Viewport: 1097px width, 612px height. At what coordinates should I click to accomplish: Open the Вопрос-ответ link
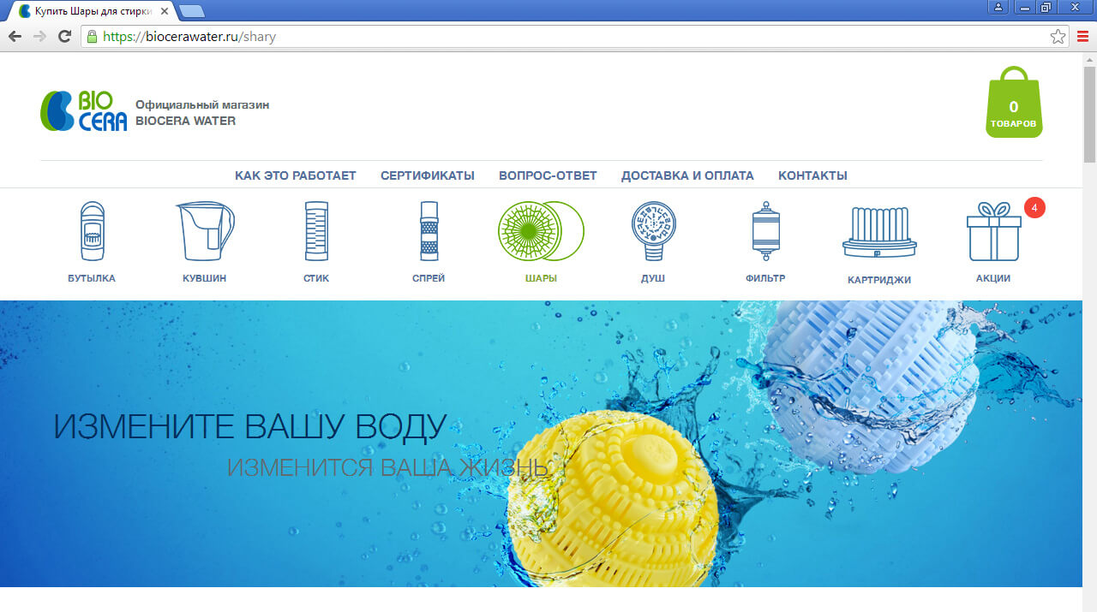pos(548,175)
